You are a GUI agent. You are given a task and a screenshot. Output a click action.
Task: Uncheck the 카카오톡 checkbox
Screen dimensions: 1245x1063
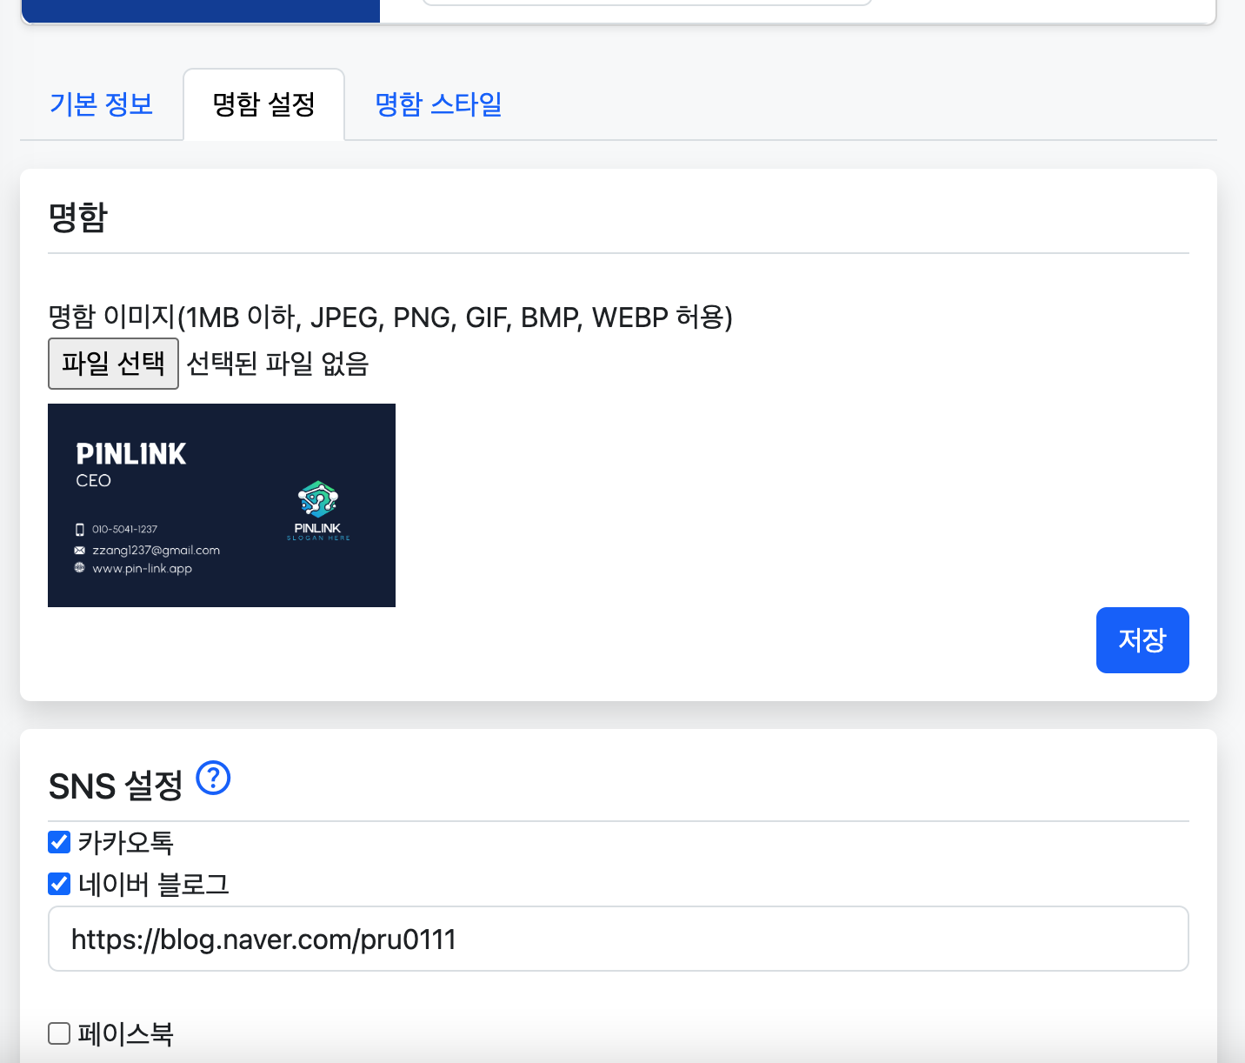click(x=59, y=842)
